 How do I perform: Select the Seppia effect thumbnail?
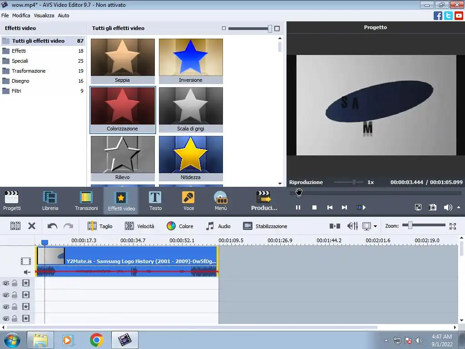pyautogui.click(x=123, y=61)
